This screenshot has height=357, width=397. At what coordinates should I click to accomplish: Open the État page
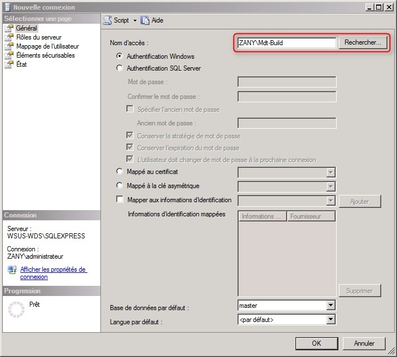click(x=21, y=64)
